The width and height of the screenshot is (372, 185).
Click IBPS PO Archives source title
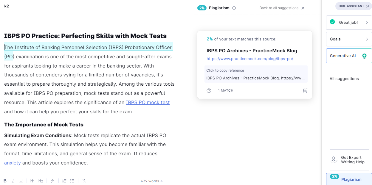click(252, 51)
